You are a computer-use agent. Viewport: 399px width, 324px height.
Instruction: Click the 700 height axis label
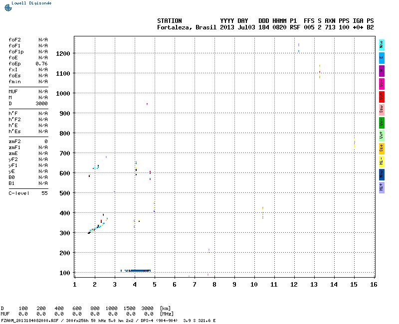(65, 153)
